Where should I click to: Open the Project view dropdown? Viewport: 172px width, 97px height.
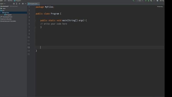click(x=3, y=4)
